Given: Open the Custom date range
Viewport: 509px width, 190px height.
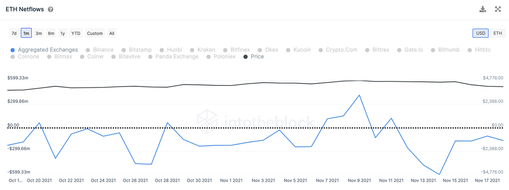Looking at the screenshot, I should [x=95, y=33].
